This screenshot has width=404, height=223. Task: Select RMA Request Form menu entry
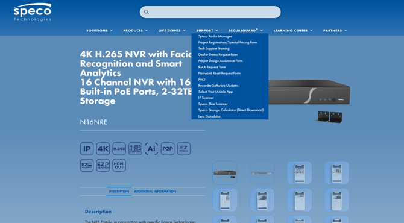[x=212, y=67]
